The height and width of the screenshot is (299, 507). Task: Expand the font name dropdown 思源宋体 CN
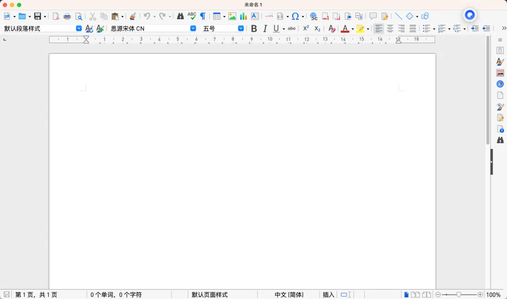point(193,29)
